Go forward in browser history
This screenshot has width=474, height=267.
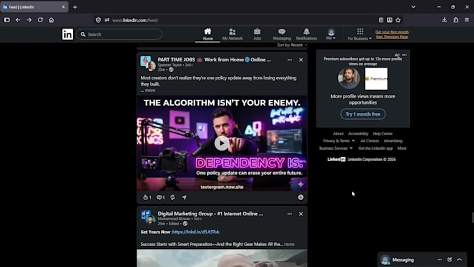pos(29,20)
